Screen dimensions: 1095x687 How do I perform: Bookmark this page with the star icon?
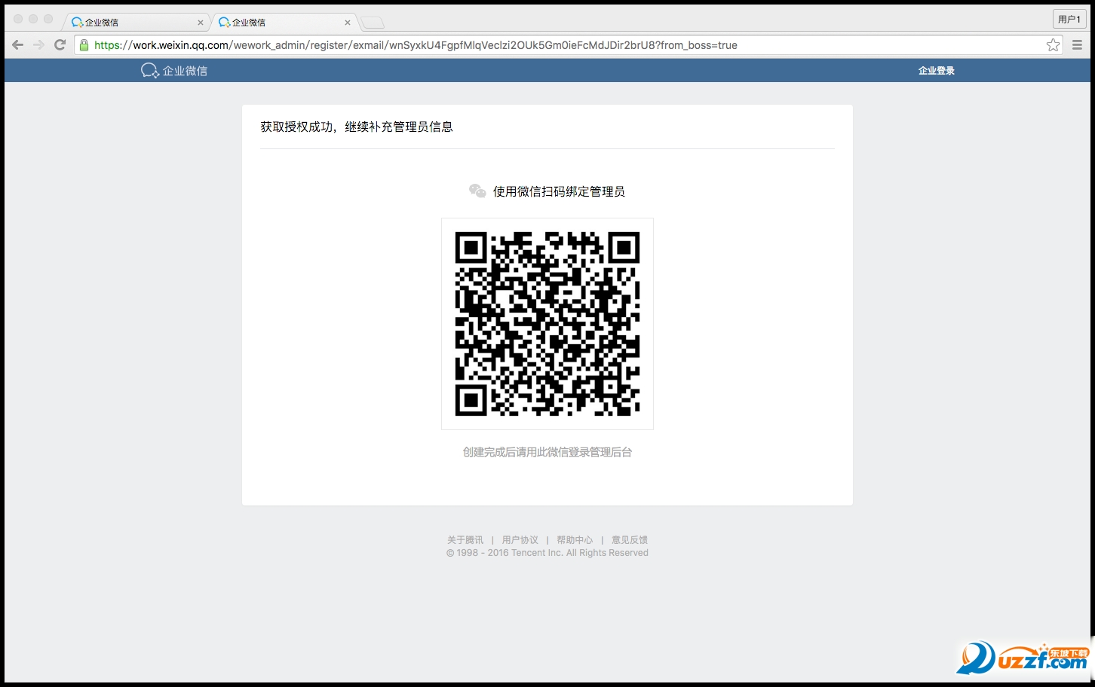[x=1053, y=45]
